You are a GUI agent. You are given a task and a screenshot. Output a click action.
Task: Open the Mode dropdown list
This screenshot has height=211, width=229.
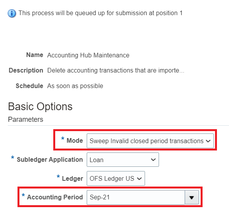pos(150,141)
